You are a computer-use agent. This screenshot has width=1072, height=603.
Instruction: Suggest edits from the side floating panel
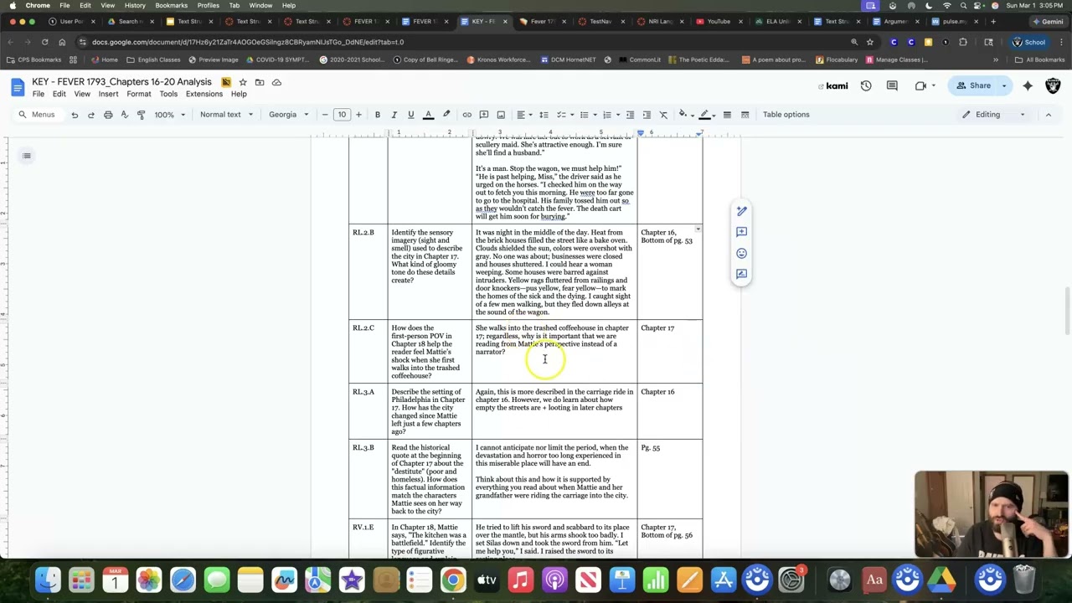tap(741, 274)
